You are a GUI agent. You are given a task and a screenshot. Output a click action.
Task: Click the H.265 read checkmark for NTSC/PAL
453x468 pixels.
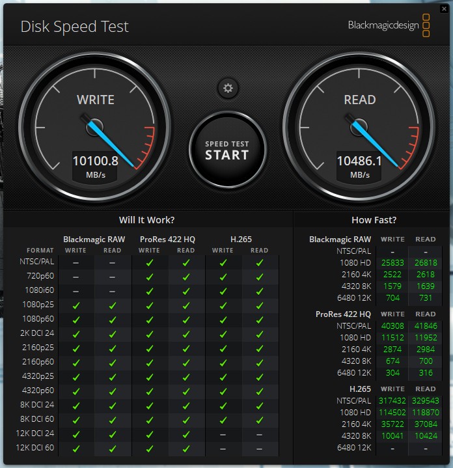click(259, 262)
